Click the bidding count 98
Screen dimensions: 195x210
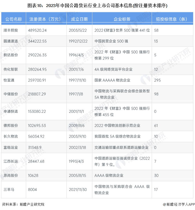(156, 94)
